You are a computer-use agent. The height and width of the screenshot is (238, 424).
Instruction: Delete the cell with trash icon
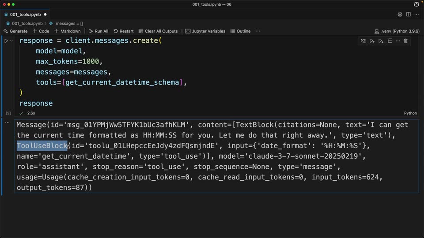[405, 41]
